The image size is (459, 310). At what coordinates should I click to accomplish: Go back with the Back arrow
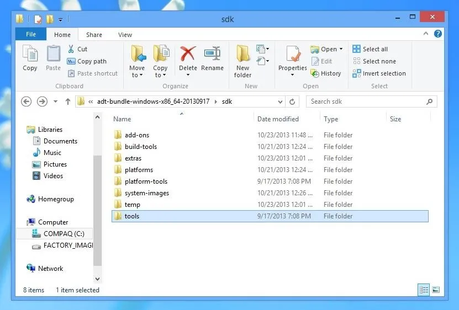click(x=27, y=101)
